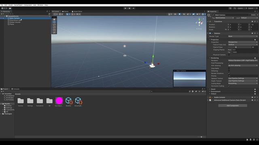The width and height of the screenshot is (259, 145).
Task: Click the scene orientation gizmo
Action: tap(200, 23)
